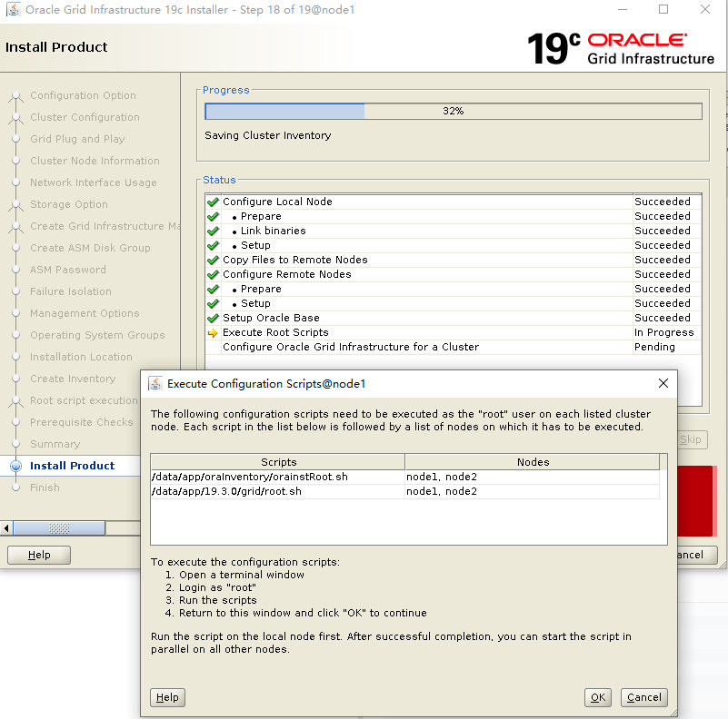The image size is (728, 719).
Task: Select Storage Option step
Action: point(69,204)
